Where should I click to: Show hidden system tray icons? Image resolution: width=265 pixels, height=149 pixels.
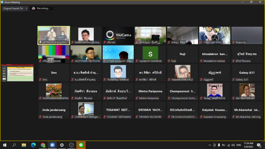(209, 145)
